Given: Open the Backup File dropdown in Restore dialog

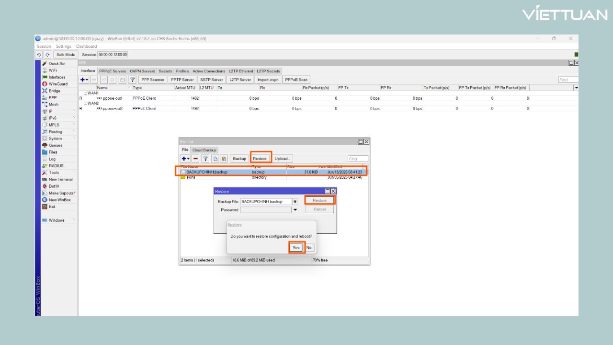Looking at the screenshot, I should 295,202.
